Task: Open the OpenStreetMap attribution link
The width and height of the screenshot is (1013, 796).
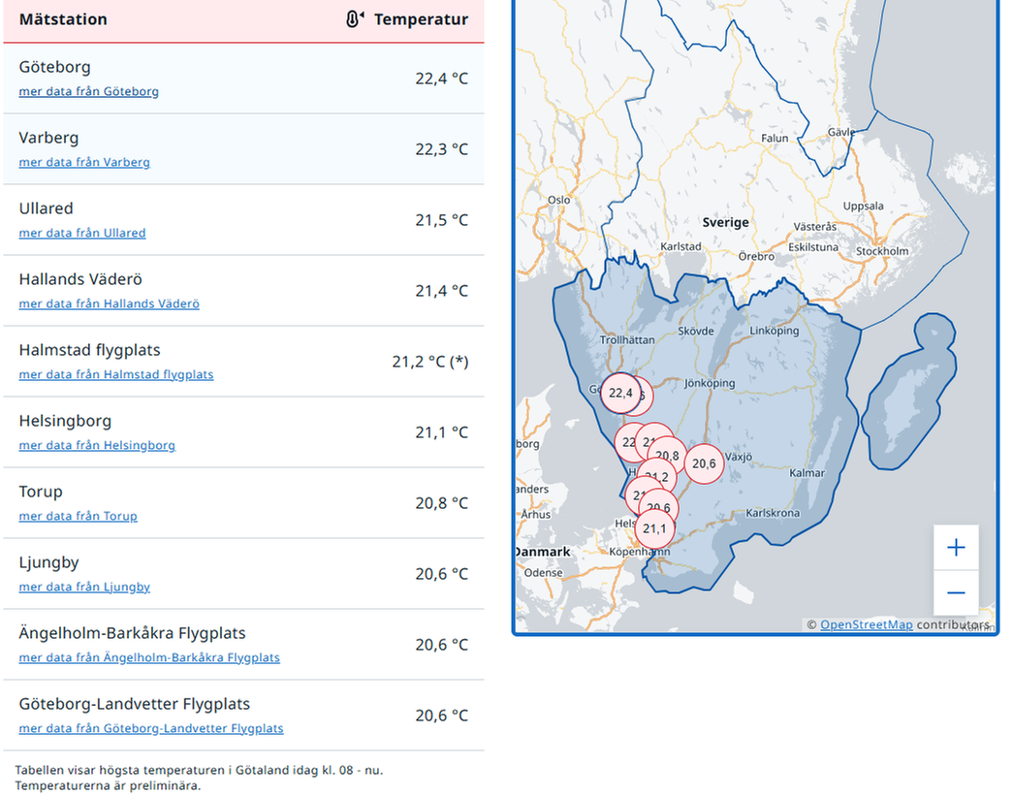Action: click(867, 624)
